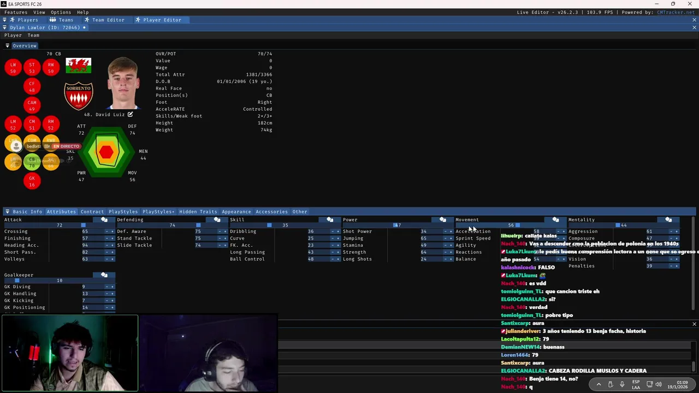Collapse the Overview section triangle

click(7, 46)
